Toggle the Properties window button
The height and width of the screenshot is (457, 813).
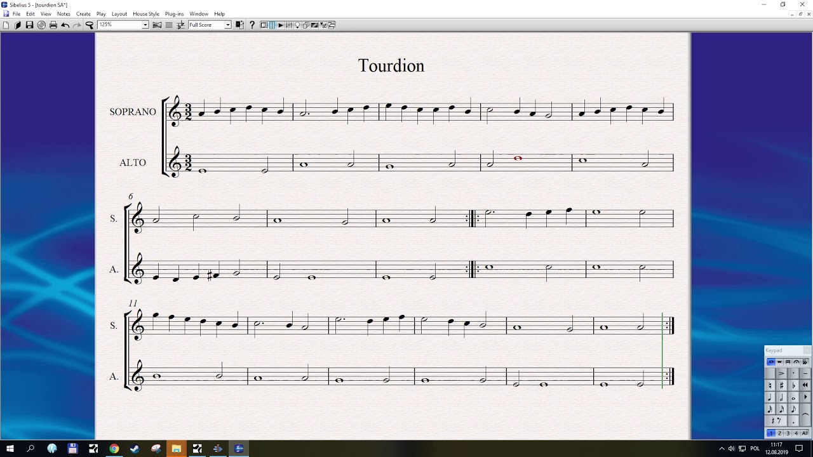[323, 25]
